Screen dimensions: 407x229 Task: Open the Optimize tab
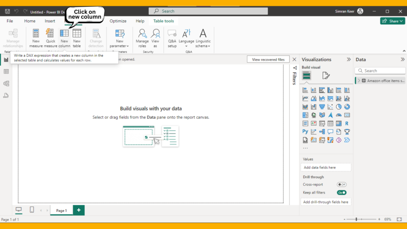118,21
